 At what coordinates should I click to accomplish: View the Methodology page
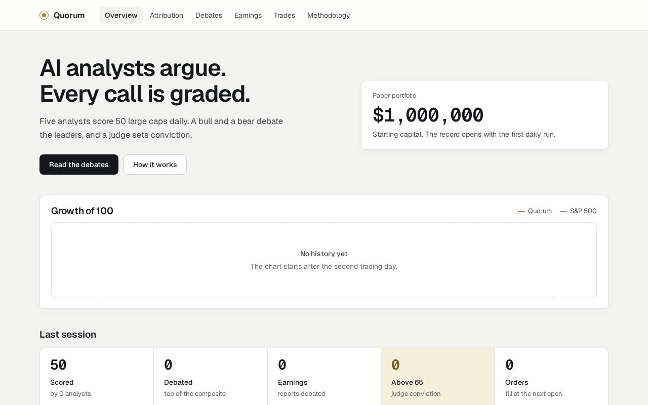[329, 15]
